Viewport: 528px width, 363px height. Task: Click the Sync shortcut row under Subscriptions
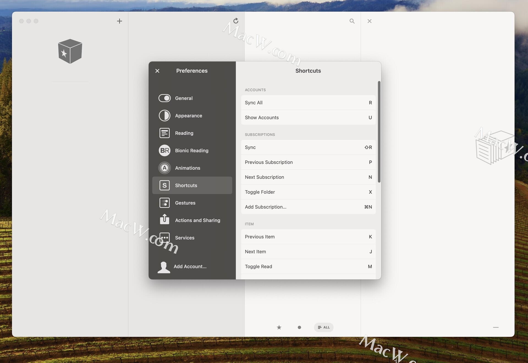(308, 147)
